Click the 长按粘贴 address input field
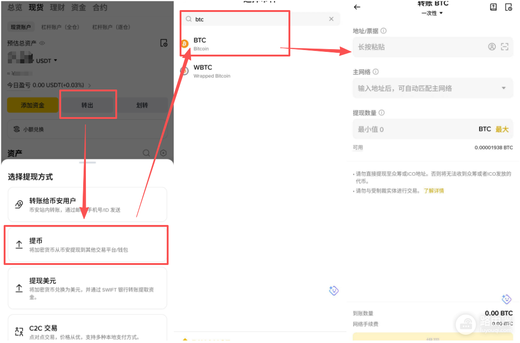Viewport: 520px width, 343px height. [x=433, y=47]
